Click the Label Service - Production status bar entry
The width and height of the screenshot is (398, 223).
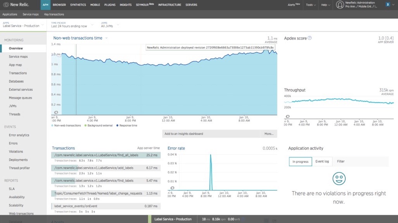(173, 219)
